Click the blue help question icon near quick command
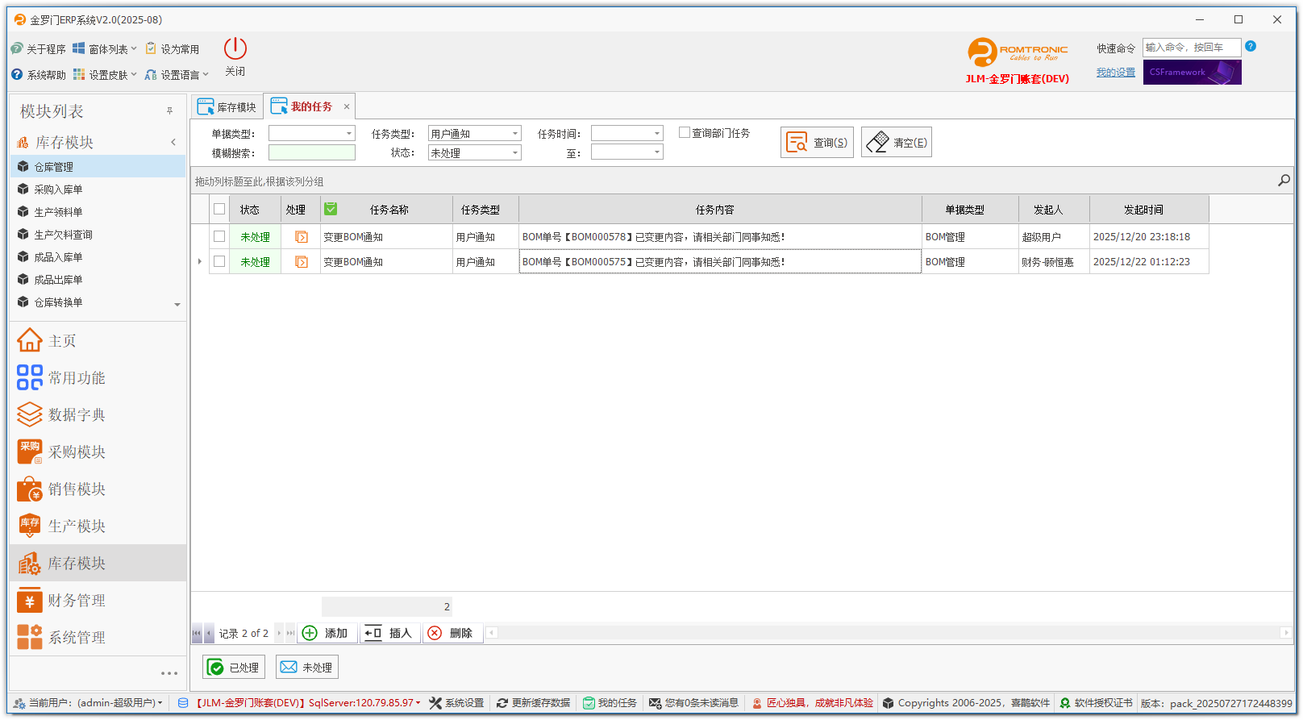The width and height of the screenshot is (1303, 720). (1251, 46)
